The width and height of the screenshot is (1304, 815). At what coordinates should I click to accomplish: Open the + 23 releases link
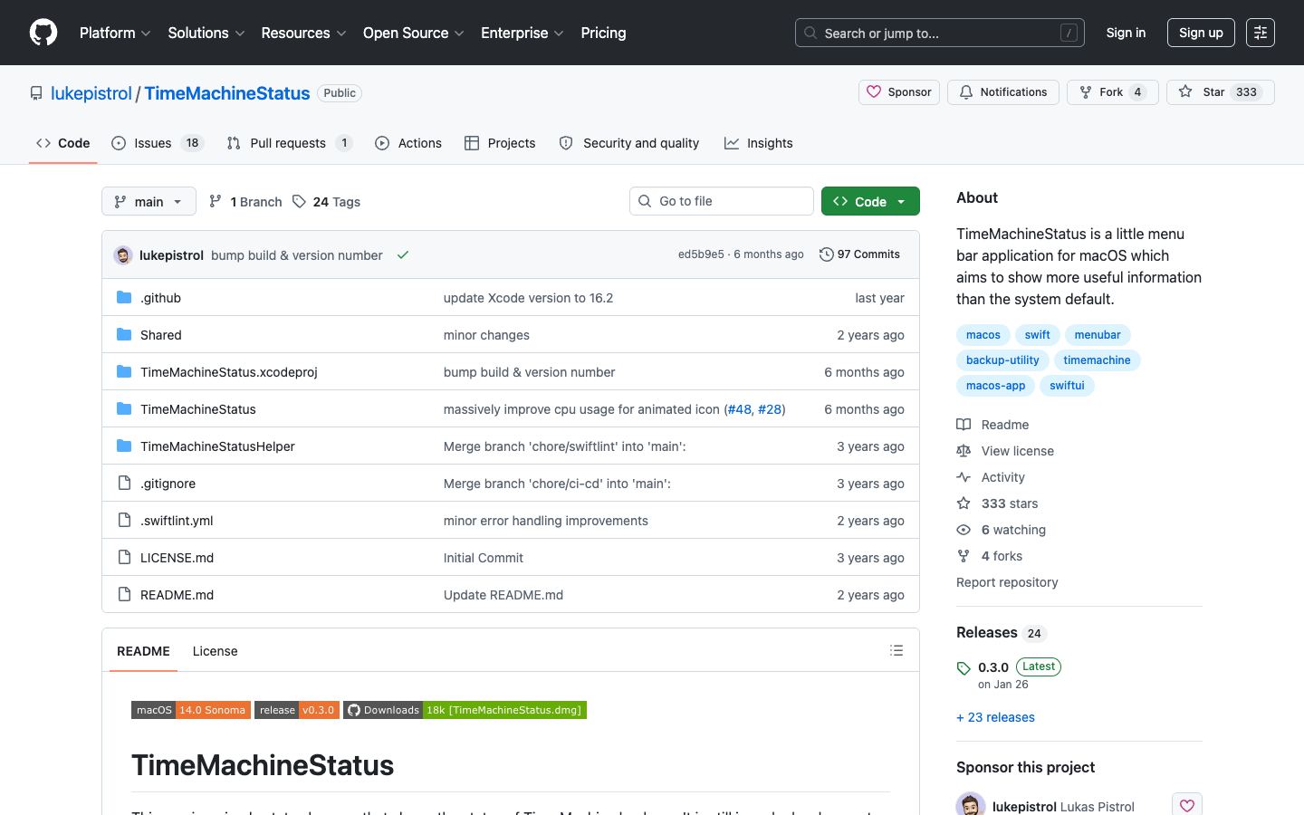[995, 717]
